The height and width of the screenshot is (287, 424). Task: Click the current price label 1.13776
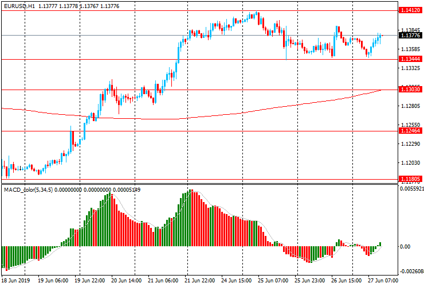tap(410, 35)
